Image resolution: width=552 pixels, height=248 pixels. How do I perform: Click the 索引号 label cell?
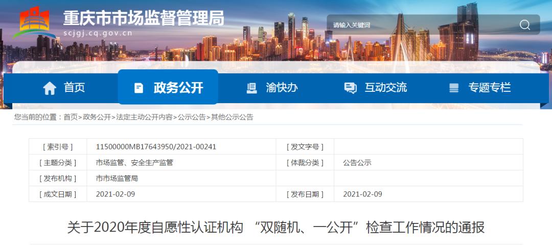click(x=58, y=147)
